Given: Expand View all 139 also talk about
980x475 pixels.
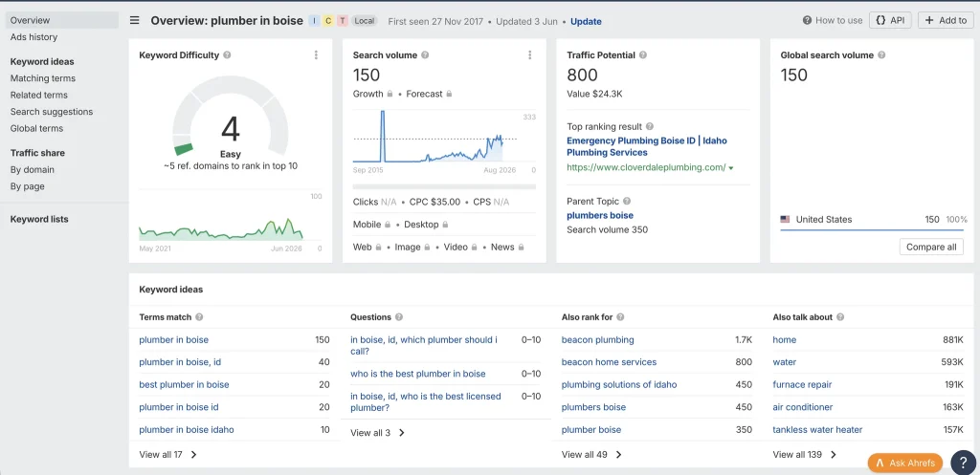Looking at the screenshot, I should tap(805, 454).
